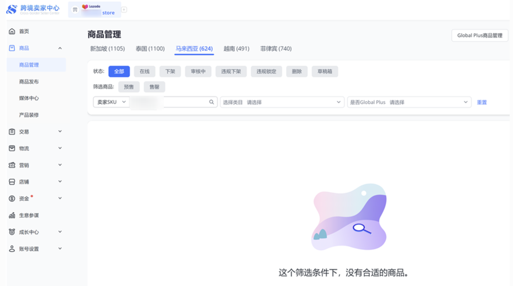Click the 生意参谋 chart icon
This screenshot has width=513, height=286.
pos(12,215)
